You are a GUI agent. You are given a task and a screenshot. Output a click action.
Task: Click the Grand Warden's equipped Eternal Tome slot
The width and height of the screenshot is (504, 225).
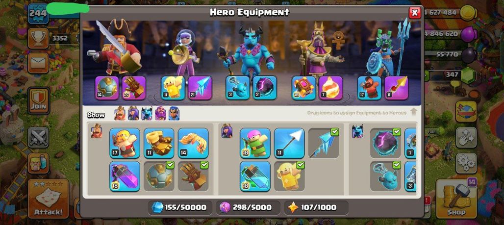(304, 88)
